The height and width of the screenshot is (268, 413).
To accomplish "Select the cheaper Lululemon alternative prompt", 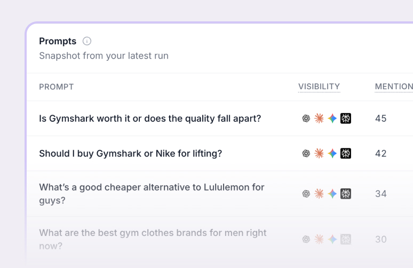I will 152,194.
